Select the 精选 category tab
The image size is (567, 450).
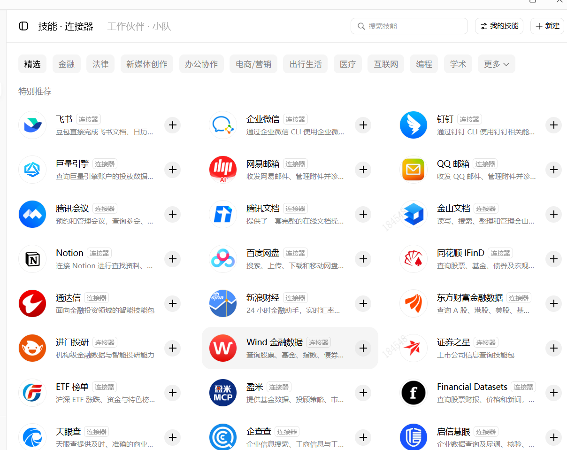pyautogui.click(x=32, y=64)
